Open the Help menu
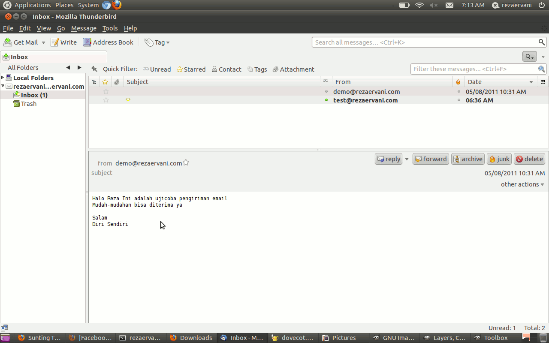This screenshot has height=343, width=549. 130,28
